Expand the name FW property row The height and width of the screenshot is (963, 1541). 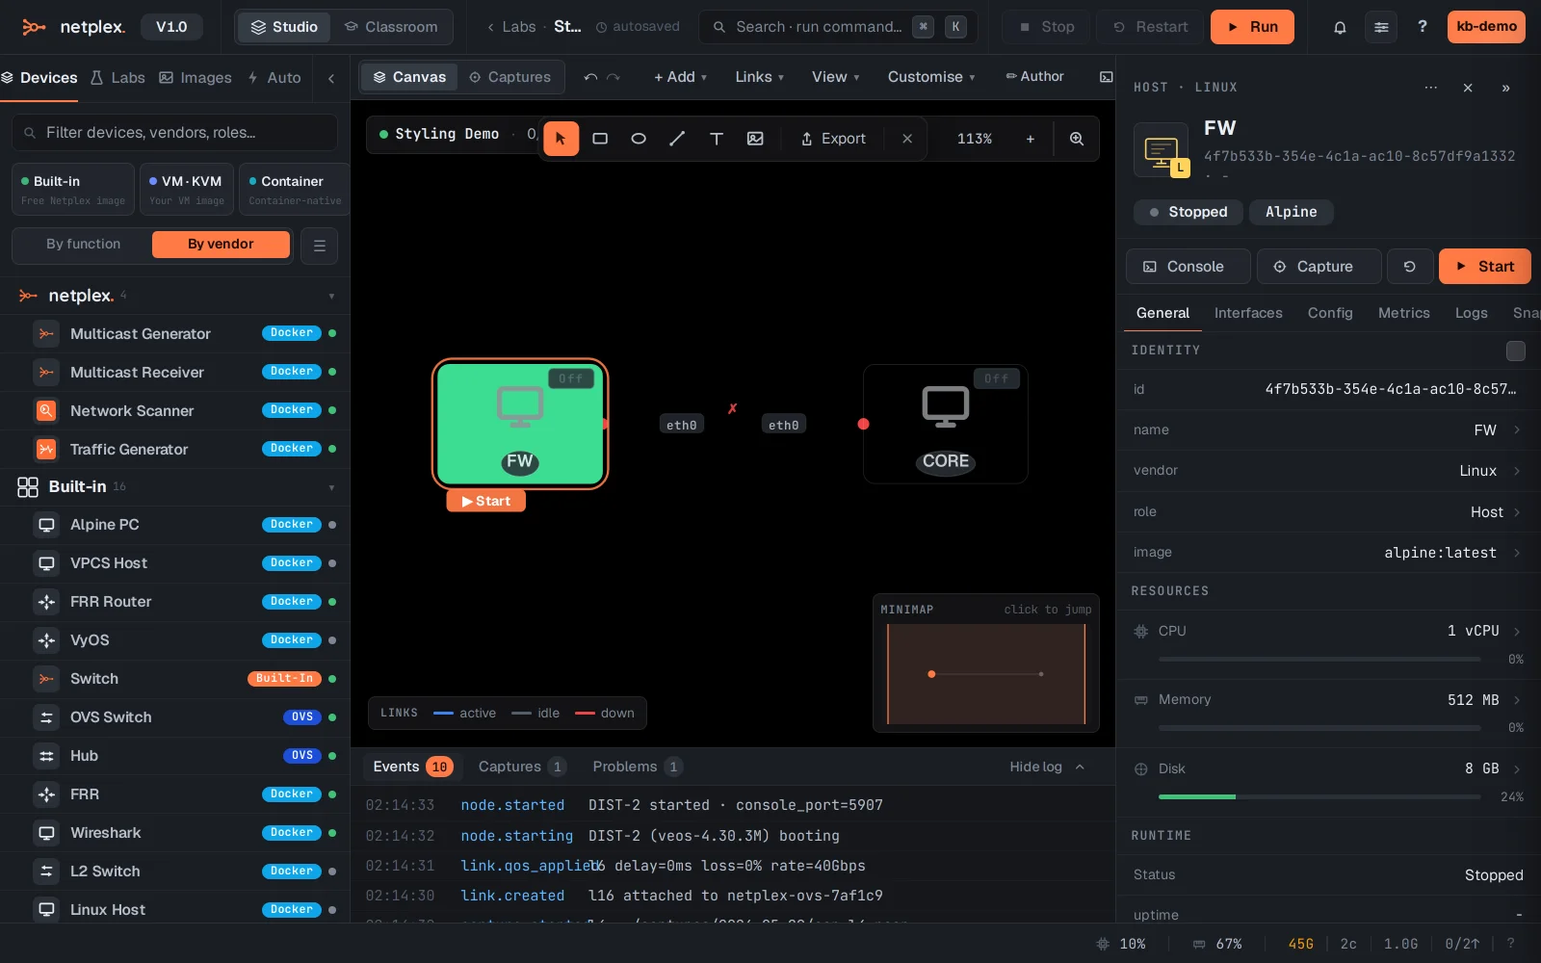1327,430
